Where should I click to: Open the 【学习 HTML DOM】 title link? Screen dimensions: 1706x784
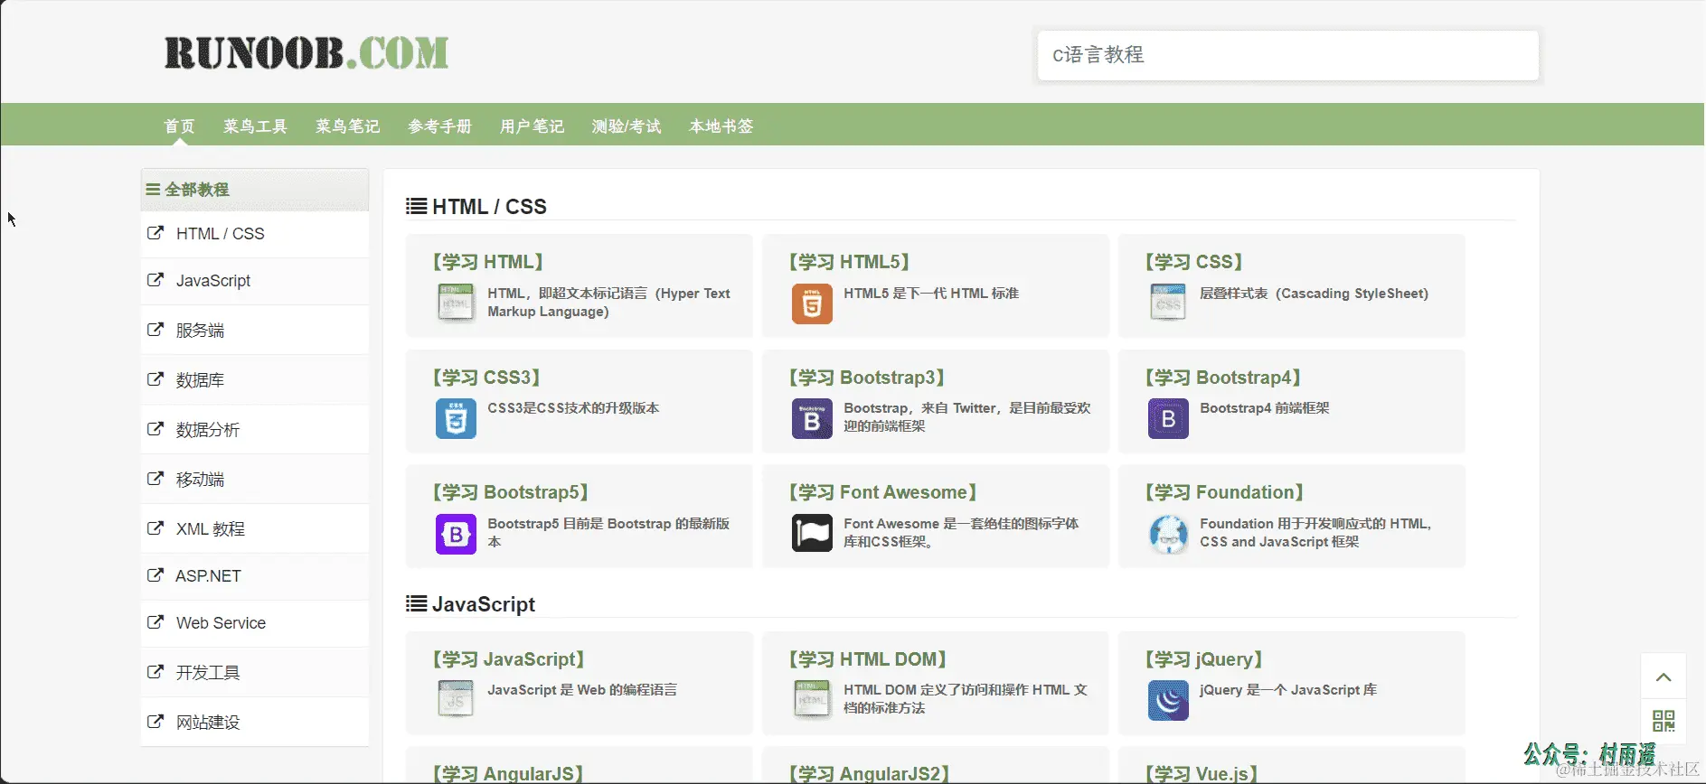868,659
